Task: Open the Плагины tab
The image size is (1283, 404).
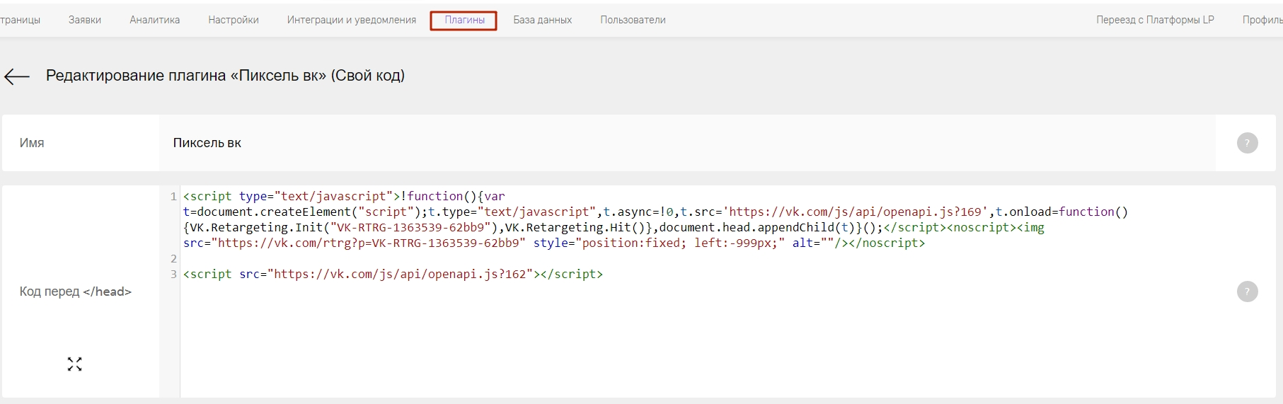Action: (464, 20)
